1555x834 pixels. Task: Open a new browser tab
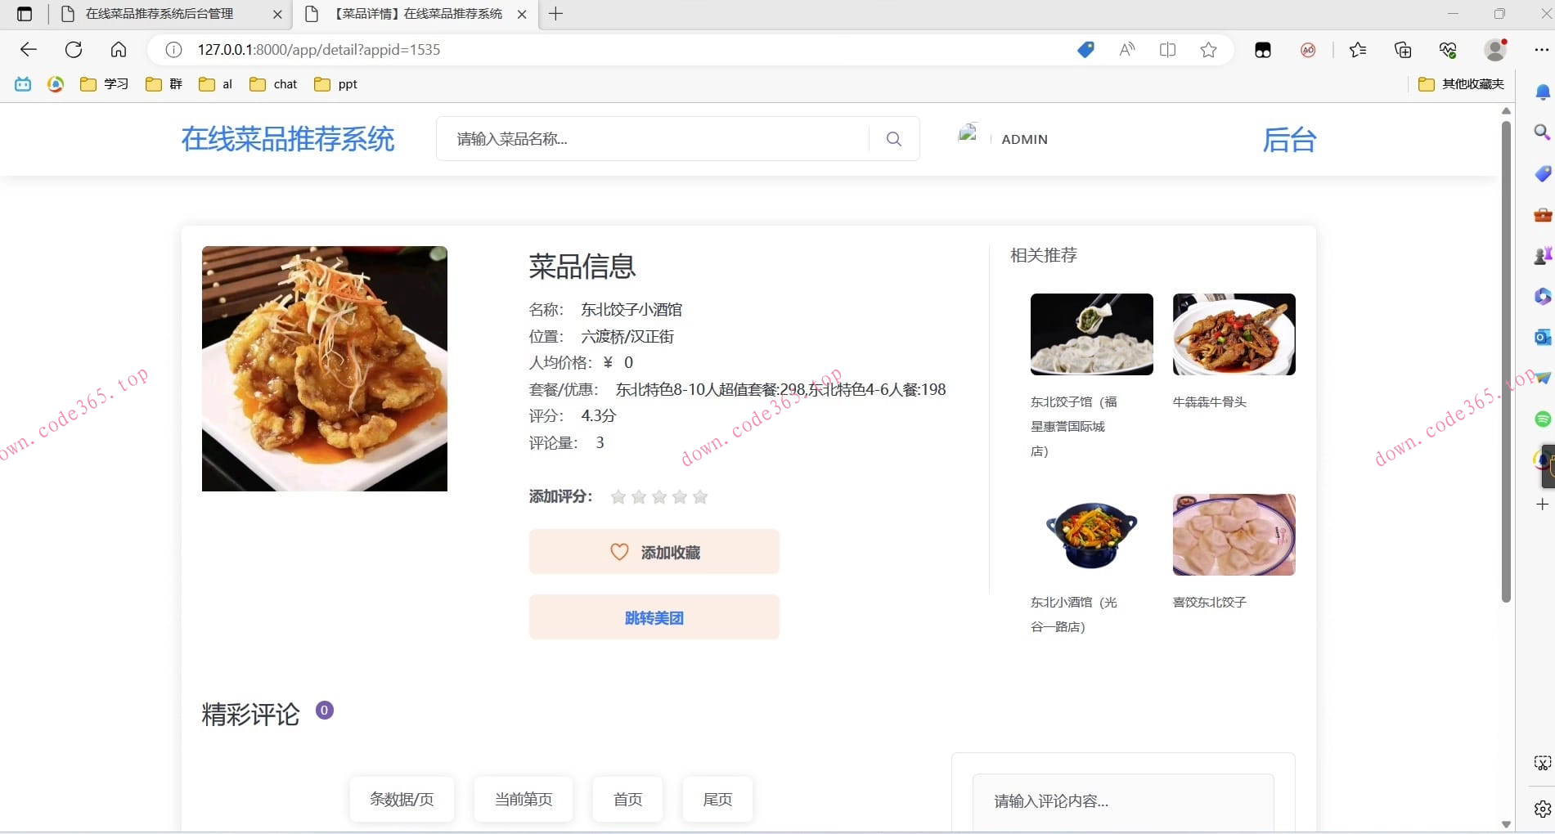556,14
